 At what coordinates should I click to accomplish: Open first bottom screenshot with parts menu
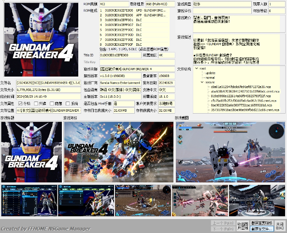click(29, 201)
